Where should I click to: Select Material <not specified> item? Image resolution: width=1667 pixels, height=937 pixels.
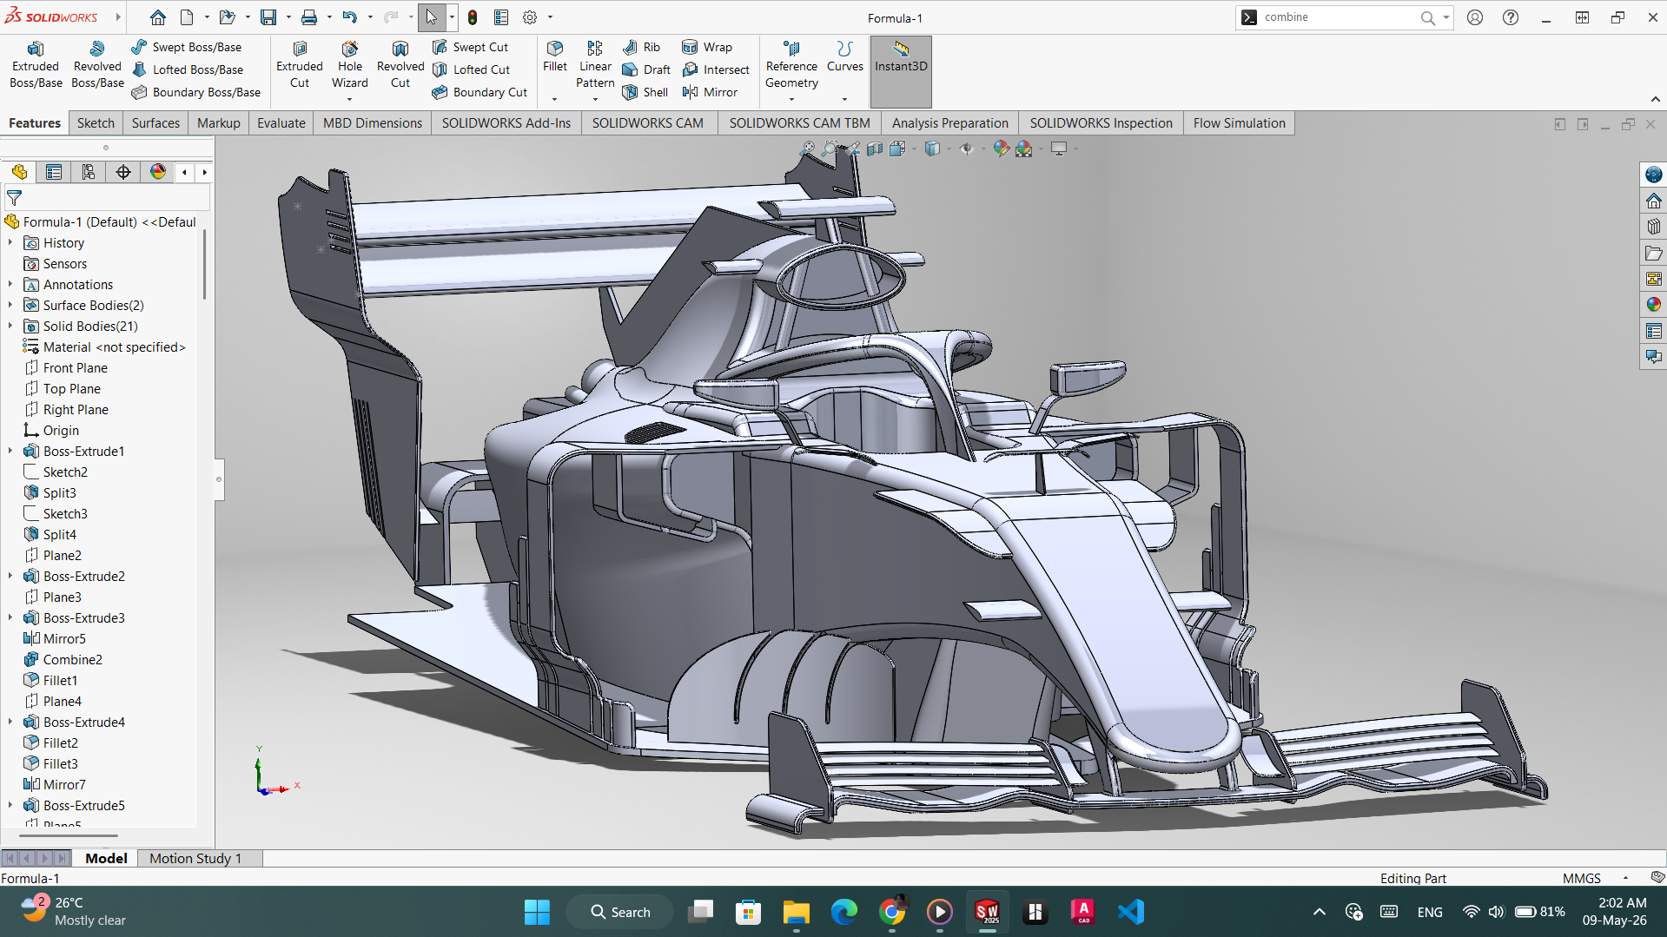tap(114, 347)
